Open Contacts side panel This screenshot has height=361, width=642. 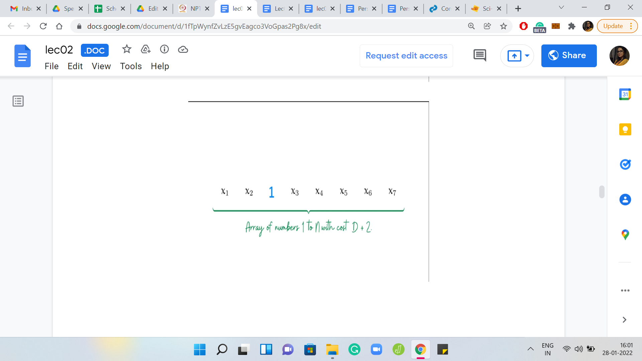tap(625, 200)
